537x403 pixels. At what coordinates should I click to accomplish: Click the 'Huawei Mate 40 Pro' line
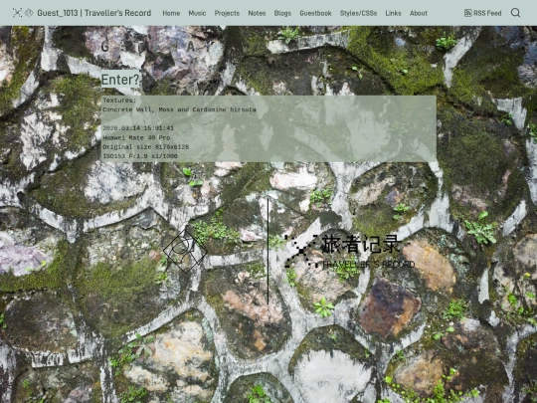pyautogui.click(x=136, y=137)
